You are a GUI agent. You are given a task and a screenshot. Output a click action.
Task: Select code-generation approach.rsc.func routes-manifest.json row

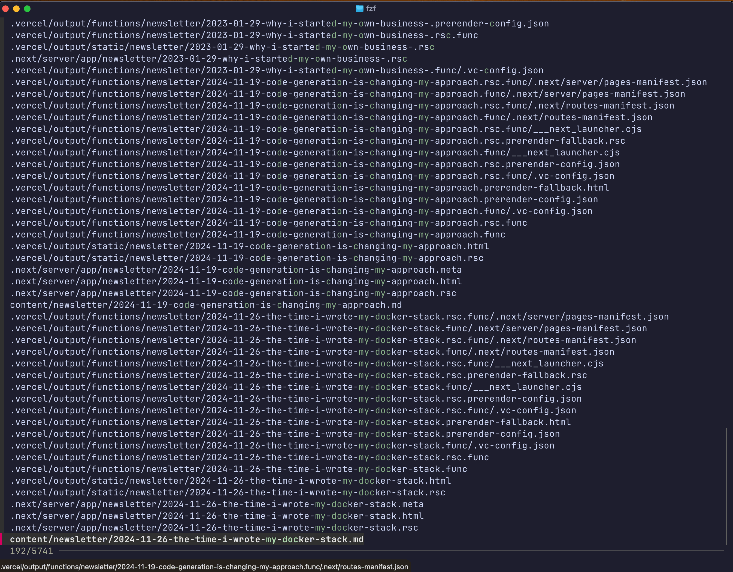[x=342, y=106]
